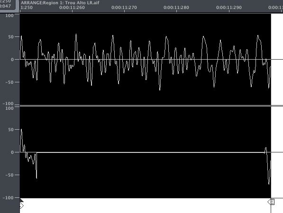Click the ruler label 'ARRANGE:Region 1: Trou Alto LR.aif'
The image size is (283, 213).
[x=60, y=3]
